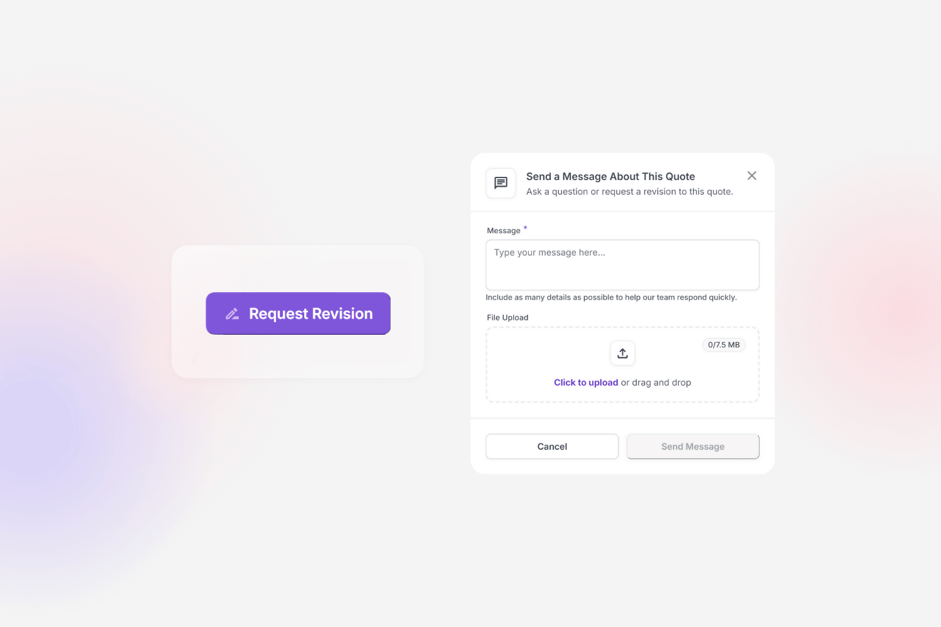
Task: Open the 'Click to upload' link
Action: (x=585, y=382)
